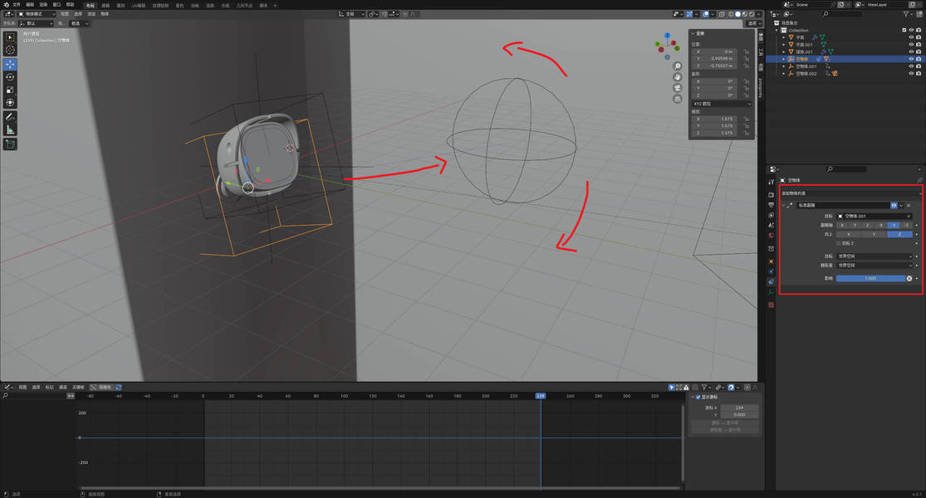Viewport: 926px width, 498px height.
Task: Hide 平面 object with its eye icon
Action: coord(911,37)
